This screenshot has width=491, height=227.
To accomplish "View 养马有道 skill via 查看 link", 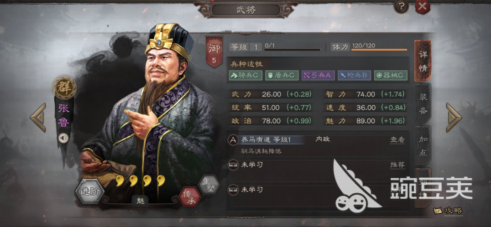I will (397, 140).
